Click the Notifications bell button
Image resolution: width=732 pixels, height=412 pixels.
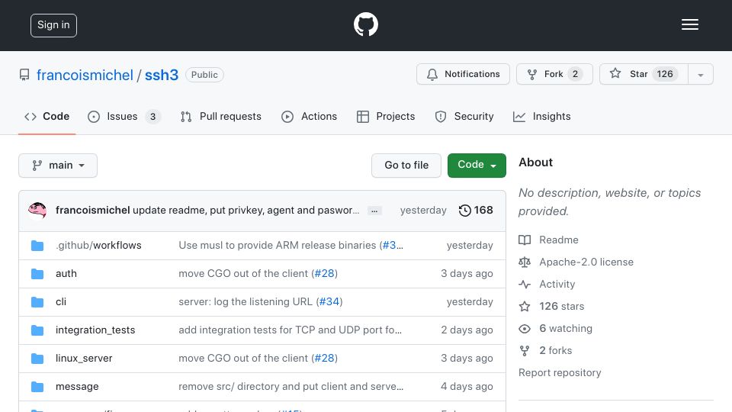pos(463,74)
